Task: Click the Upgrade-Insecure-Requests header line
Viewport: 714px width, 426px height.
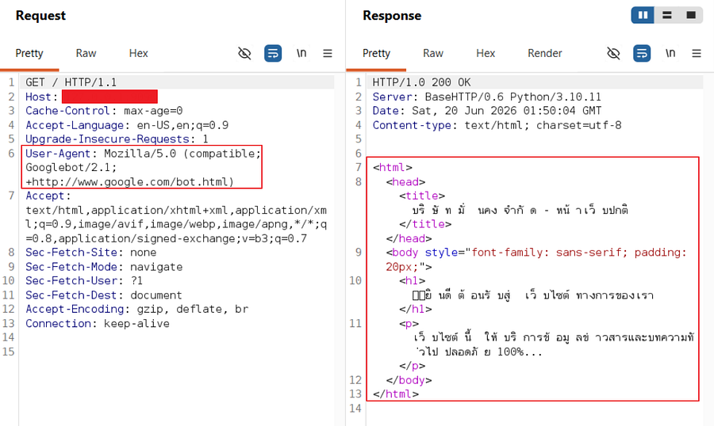Action: (x=117, y=139)
